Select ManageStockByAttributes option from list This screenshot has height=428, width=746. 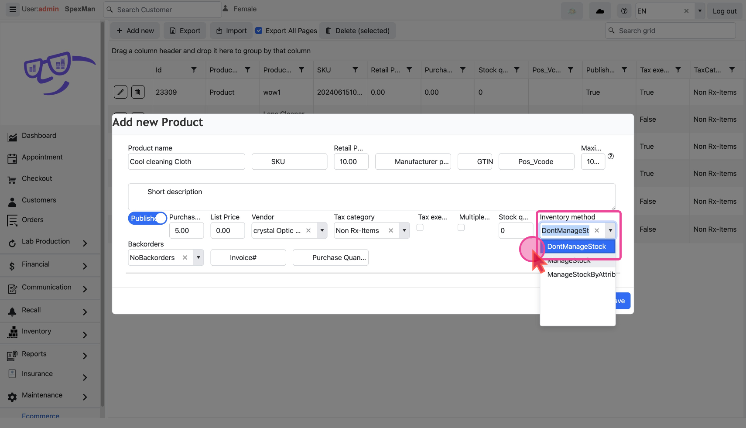pos(580,274)
